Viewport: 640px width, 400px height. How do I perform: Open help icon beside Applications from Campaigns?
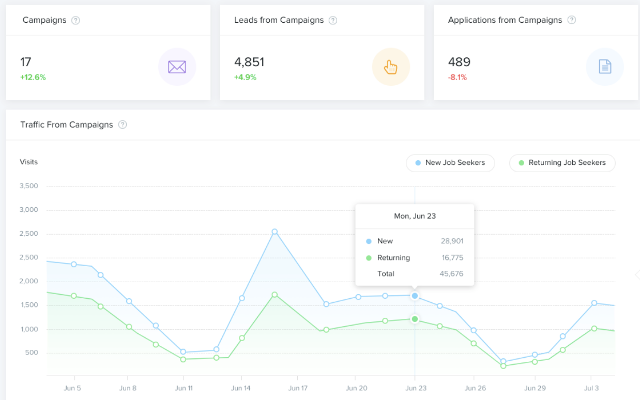click(571, 21)
